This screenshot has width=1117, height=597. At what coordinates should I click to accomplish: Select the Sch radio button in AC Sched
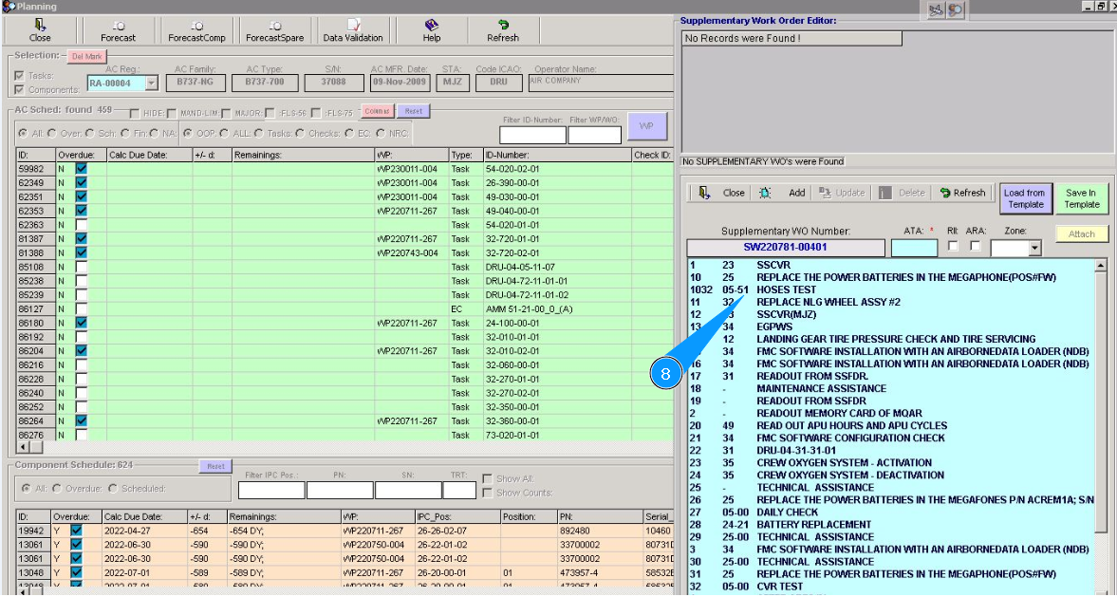coord(90,133)
